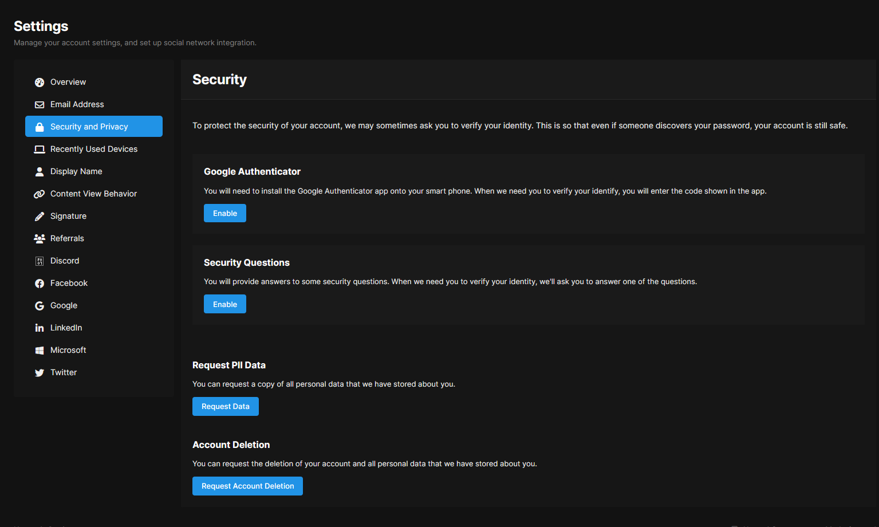Viewport: 879px width, 527px height.
Task: Click the Email Address envelope icon
Action: [x=40, y=105]
